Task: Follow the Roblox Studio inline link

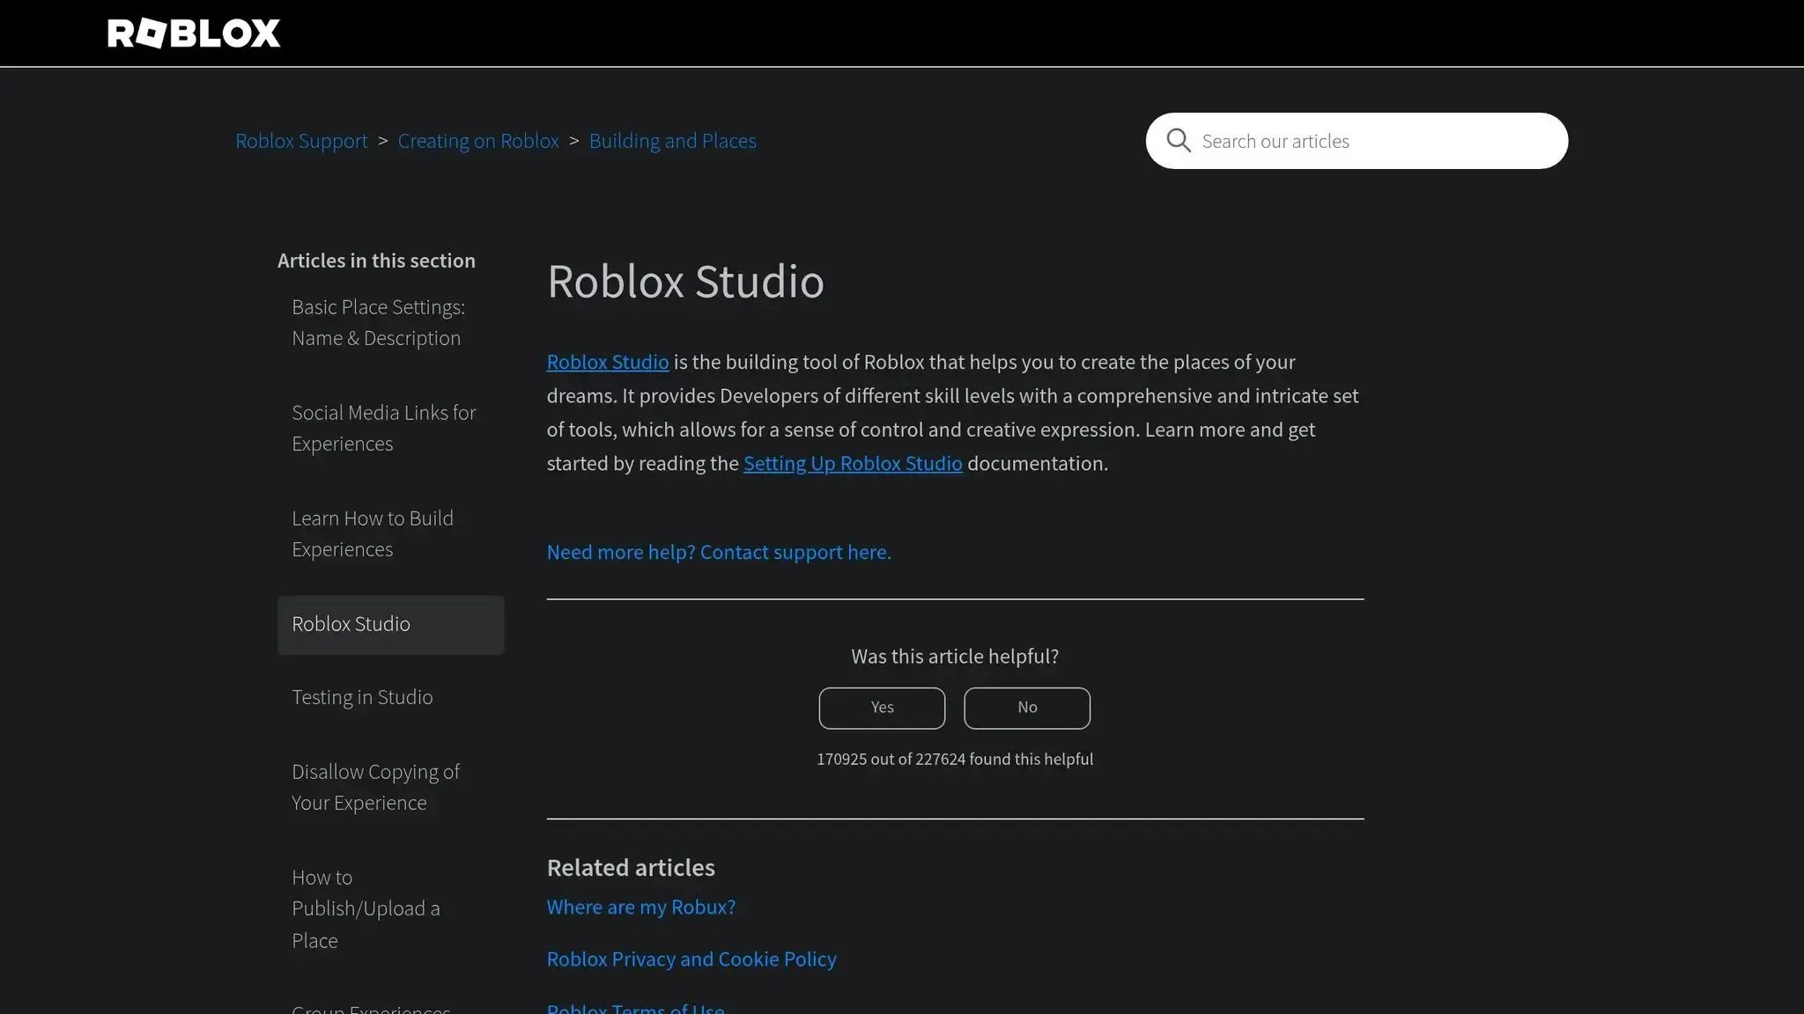Action: [607, 362]
